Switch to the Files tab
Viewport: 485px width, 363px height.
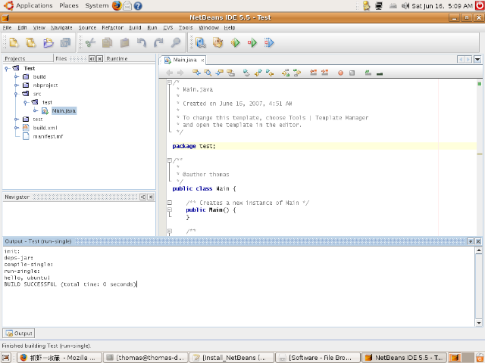[x=61, y=58]
